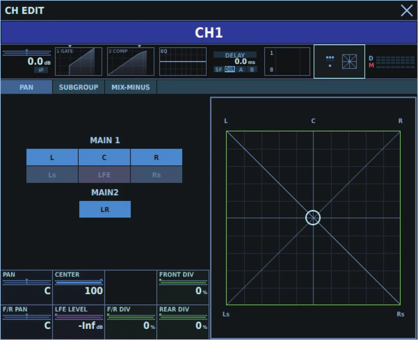Select the FRONT DIV parameter
The height and width of the screenshot is (340, 418).
coord(183,287)
